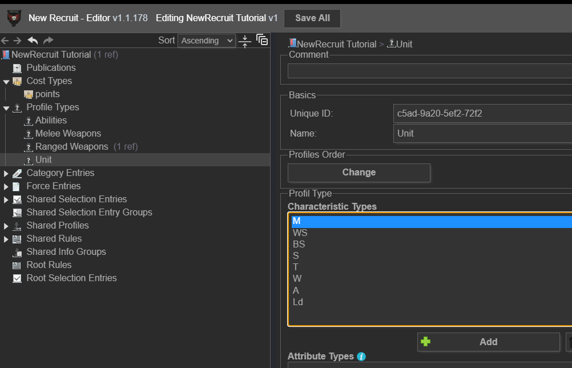The image size is (572, 368).
Task: Click the Melee Weapons profile icon
Action: pos(29,134)
